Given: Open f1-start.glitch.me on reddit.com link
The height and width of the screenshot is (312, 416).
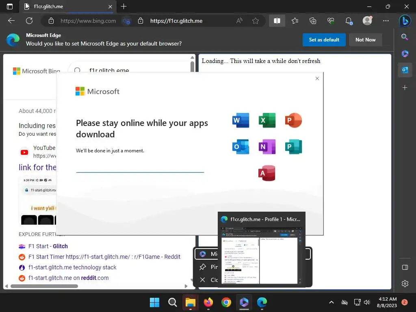Looking at the screenshot, I should 68,278.
